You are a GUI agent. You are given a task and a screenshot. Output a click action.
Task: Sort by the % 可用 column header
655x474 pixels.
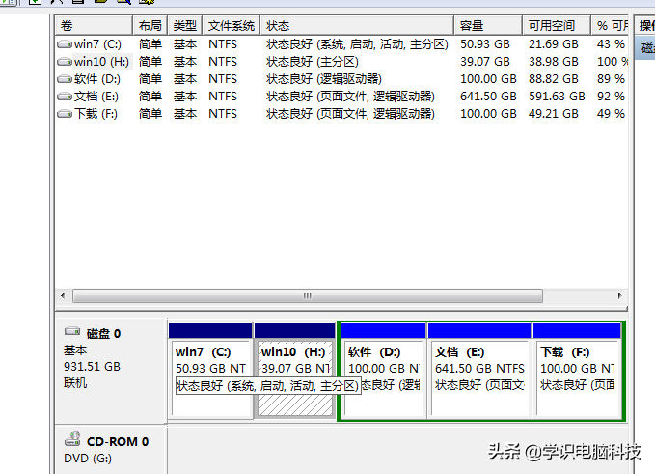[610, 25]
